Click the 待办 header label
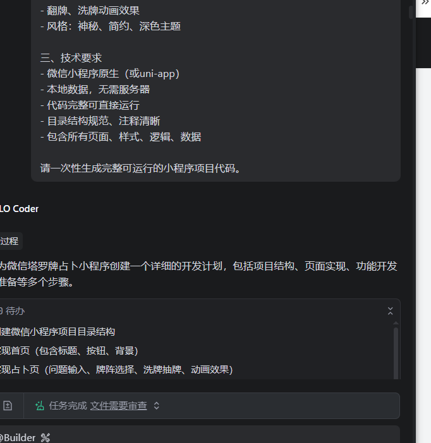The image size is (431, 443). [x=15, y=311]
